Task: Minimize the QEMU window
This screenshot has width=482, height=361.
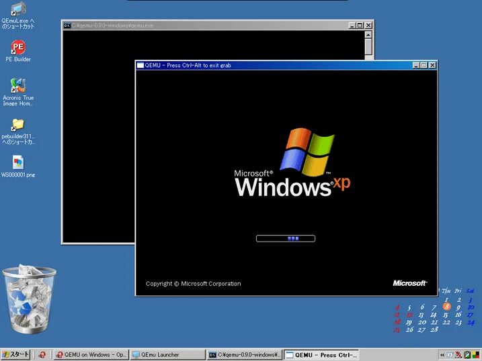Action: click(416, 65)
